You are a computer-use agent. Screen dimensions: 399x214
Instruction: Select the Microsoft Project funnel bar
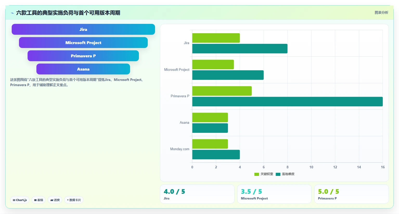(x=83, y=43)
